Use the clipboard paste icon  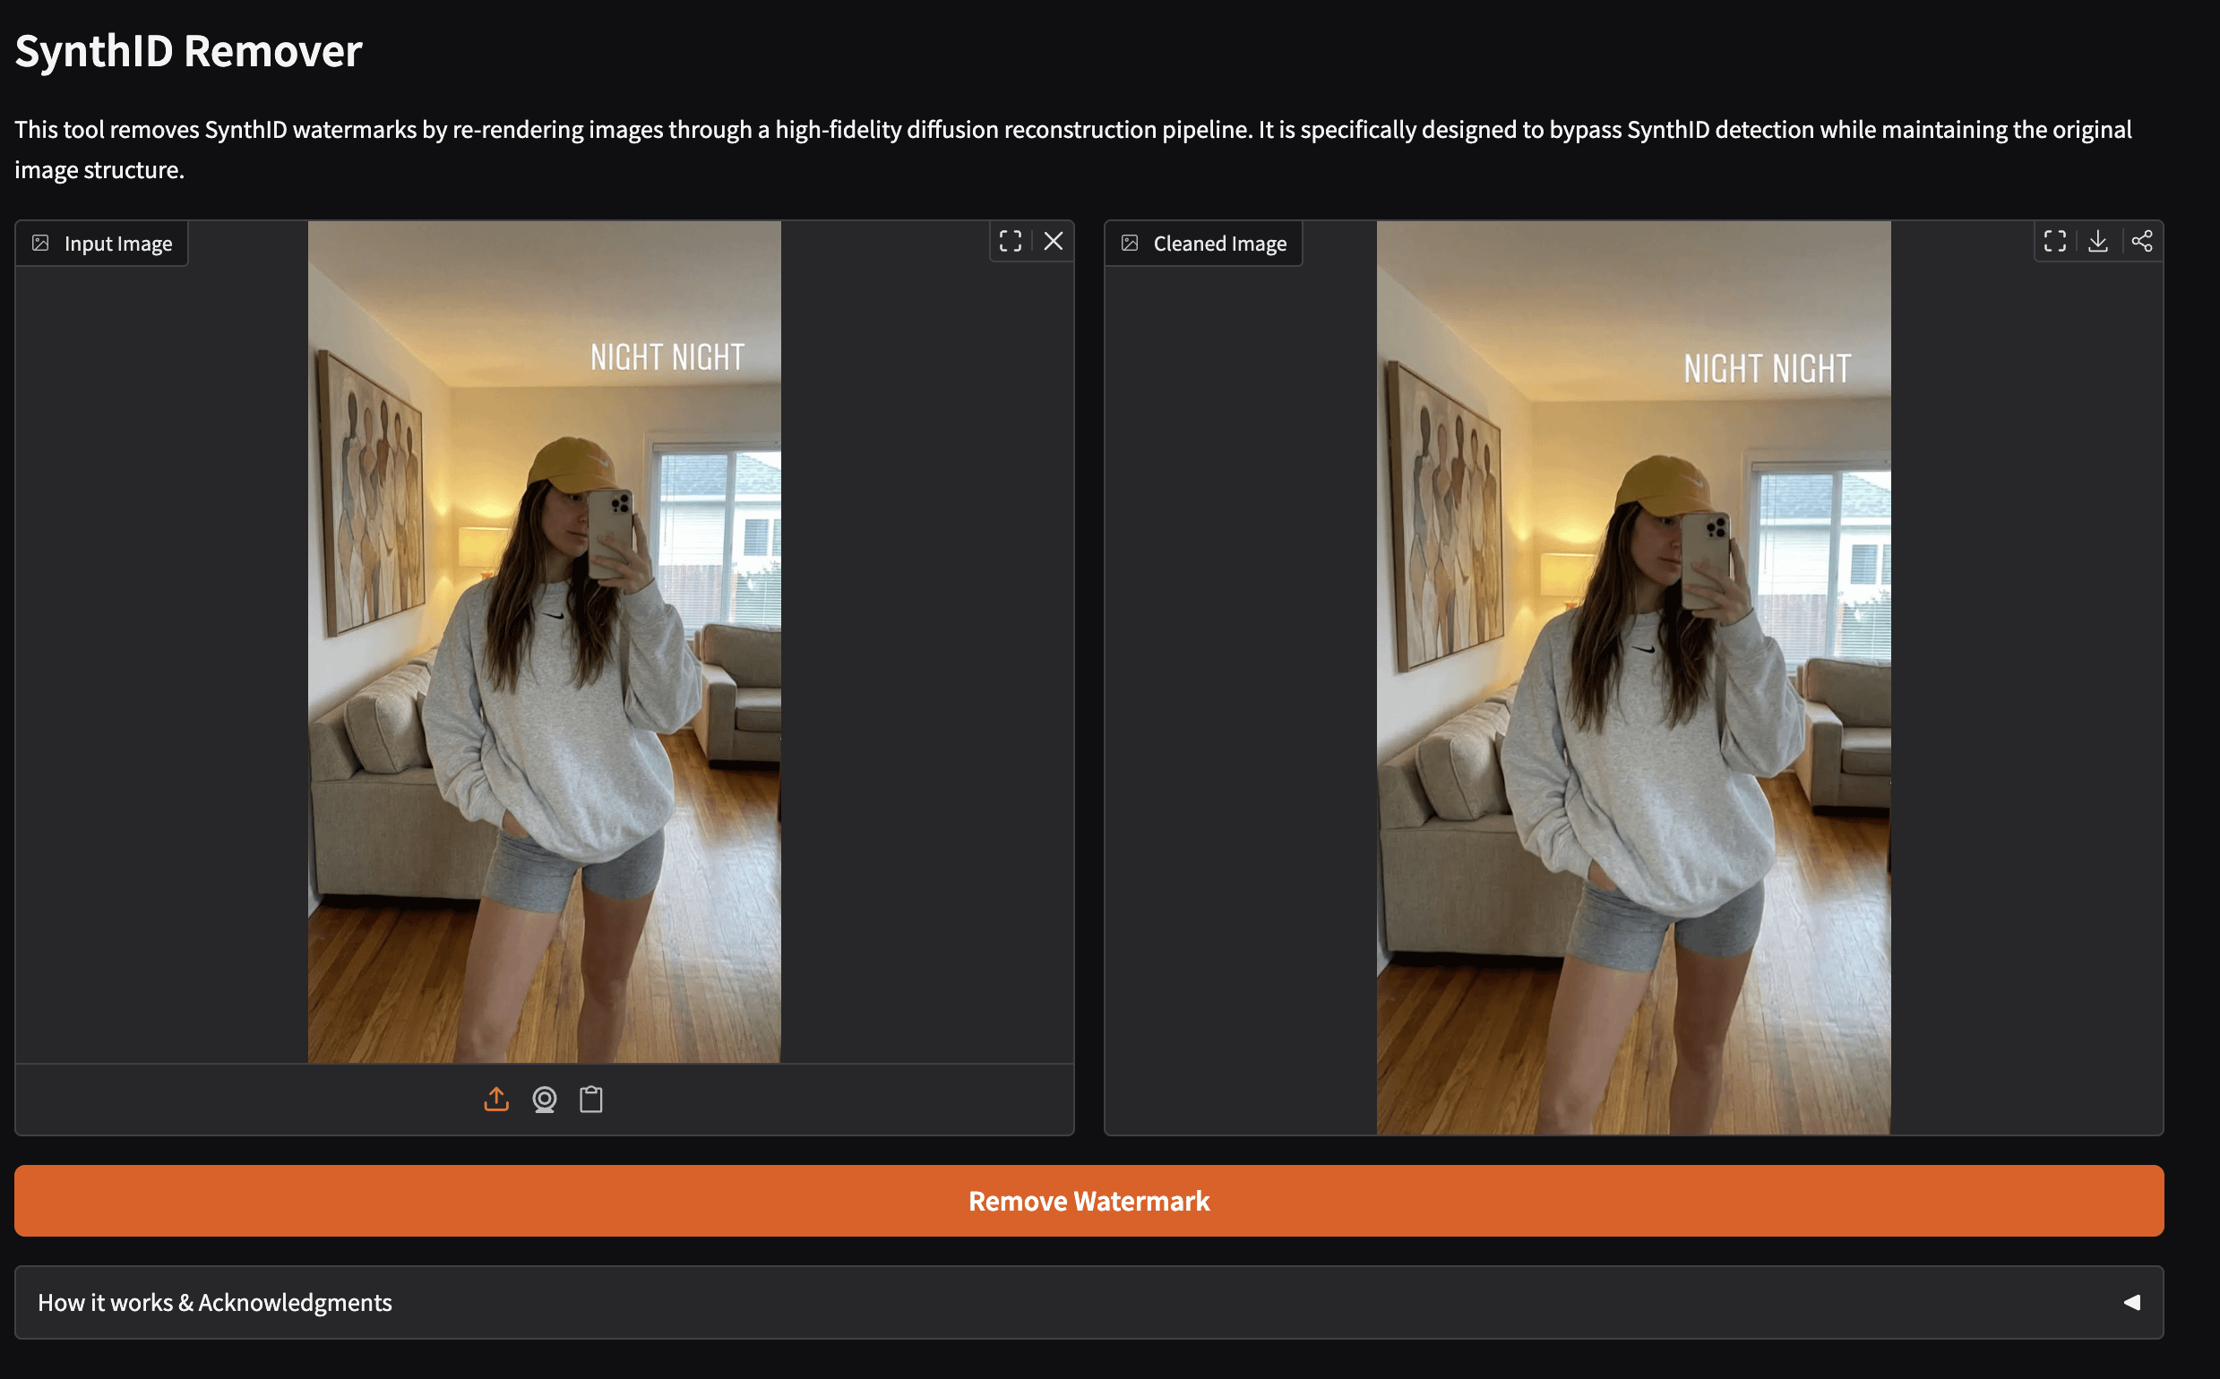pyautogui.click(x=591, y=1099)
